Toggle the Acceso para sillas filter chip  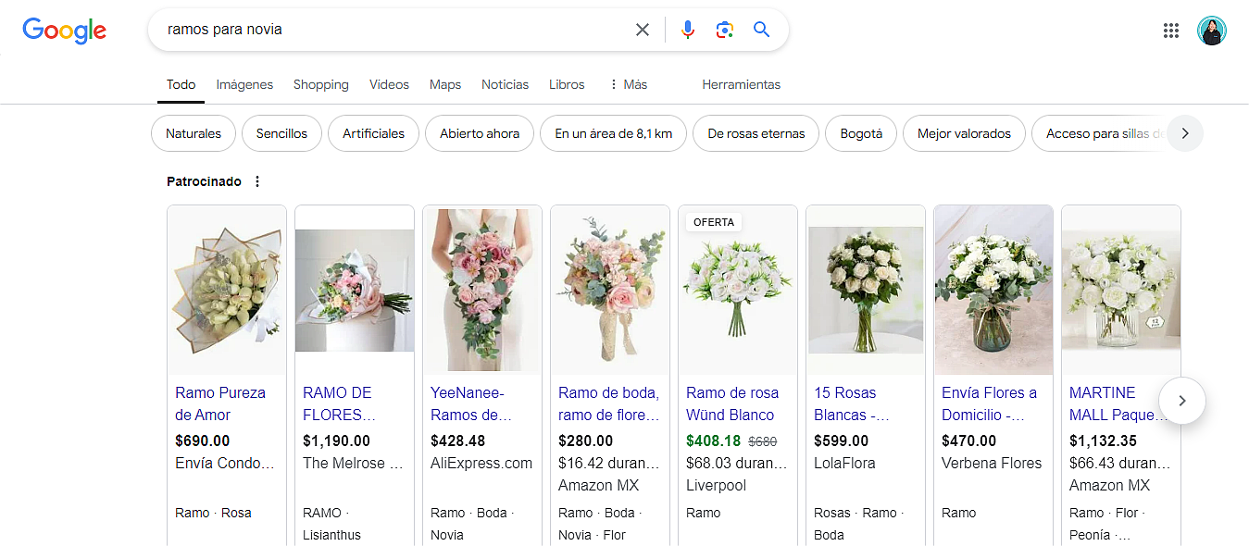click(x=1099, y=133)
